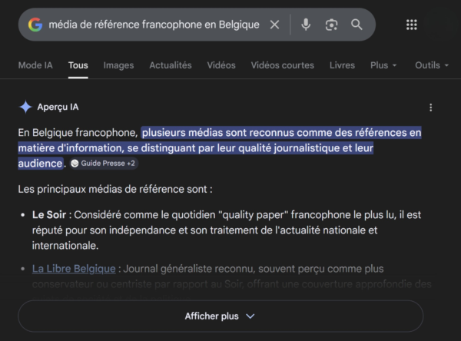
Task: Open the La Libre Belgique link
Action: click(74, 269)
